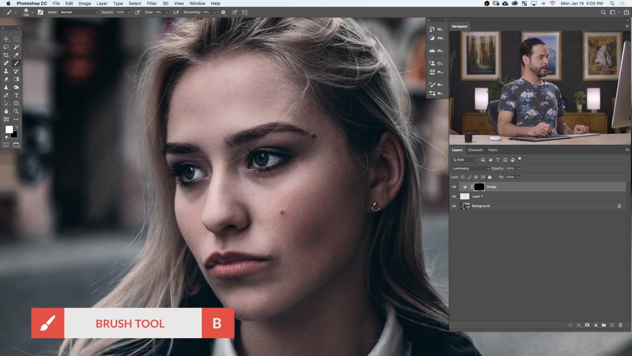
Task: Open Edit Toolbar three-dots icon
Action: click(x=16, y=120)
